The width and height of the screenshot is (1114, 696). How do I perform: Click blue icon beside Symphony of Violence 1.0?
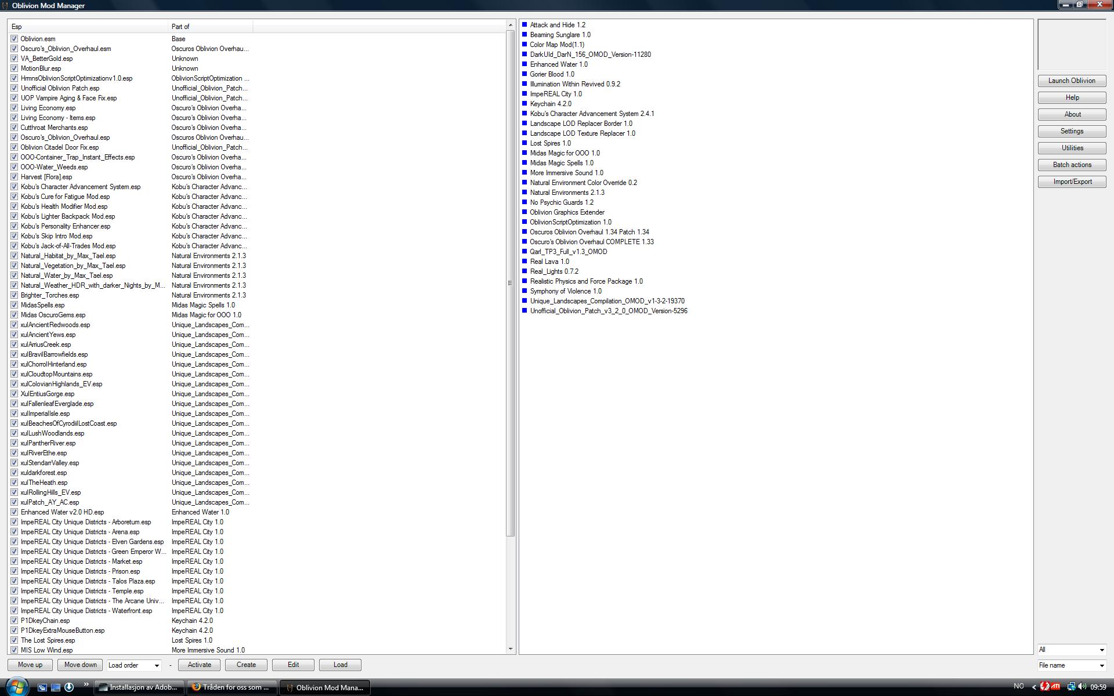[x=525, y=291]
